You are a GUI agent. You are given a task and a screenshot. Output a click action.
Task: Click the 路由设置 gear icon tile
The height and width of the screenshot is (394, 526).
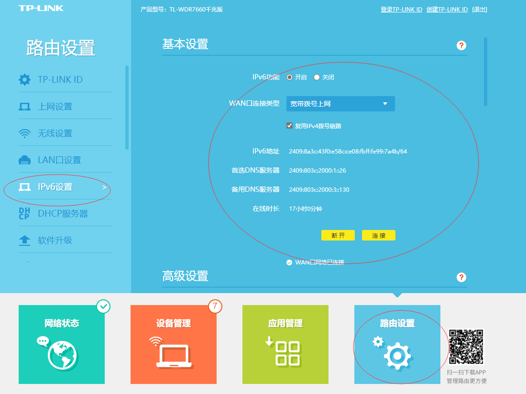click(x=397, y=354)
